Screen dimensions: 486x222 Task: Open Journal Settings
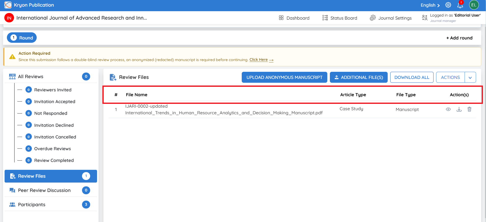click(x=391, y=18)
